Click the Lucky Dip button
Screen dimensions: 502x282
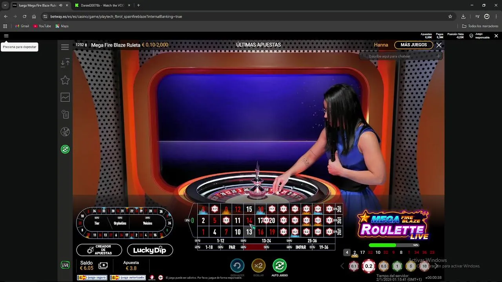[150, 250]
